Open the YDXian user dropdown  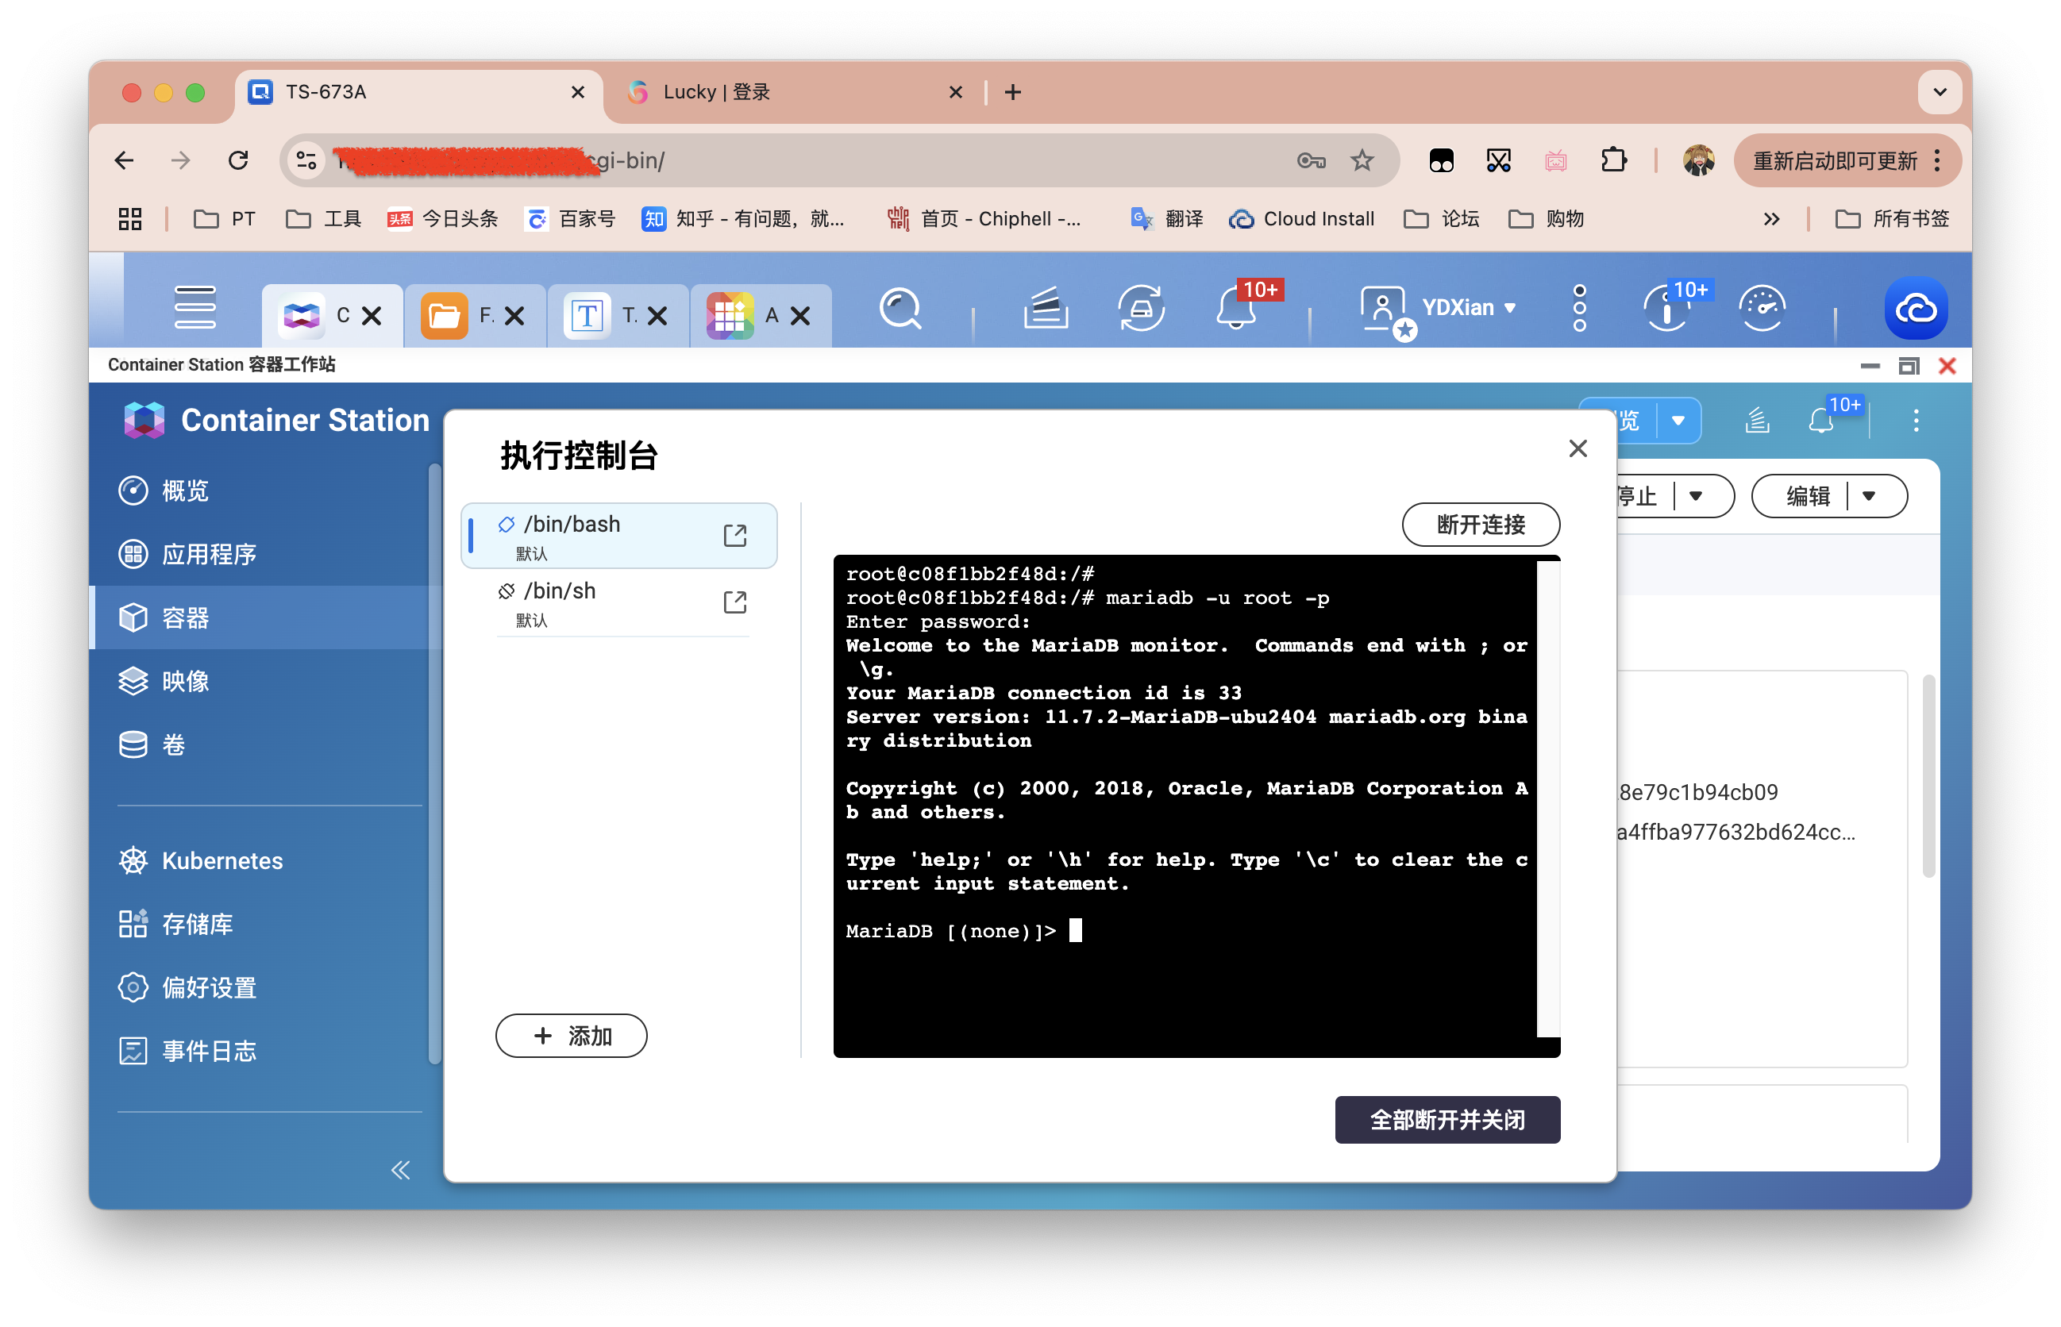pos(1468,308)
